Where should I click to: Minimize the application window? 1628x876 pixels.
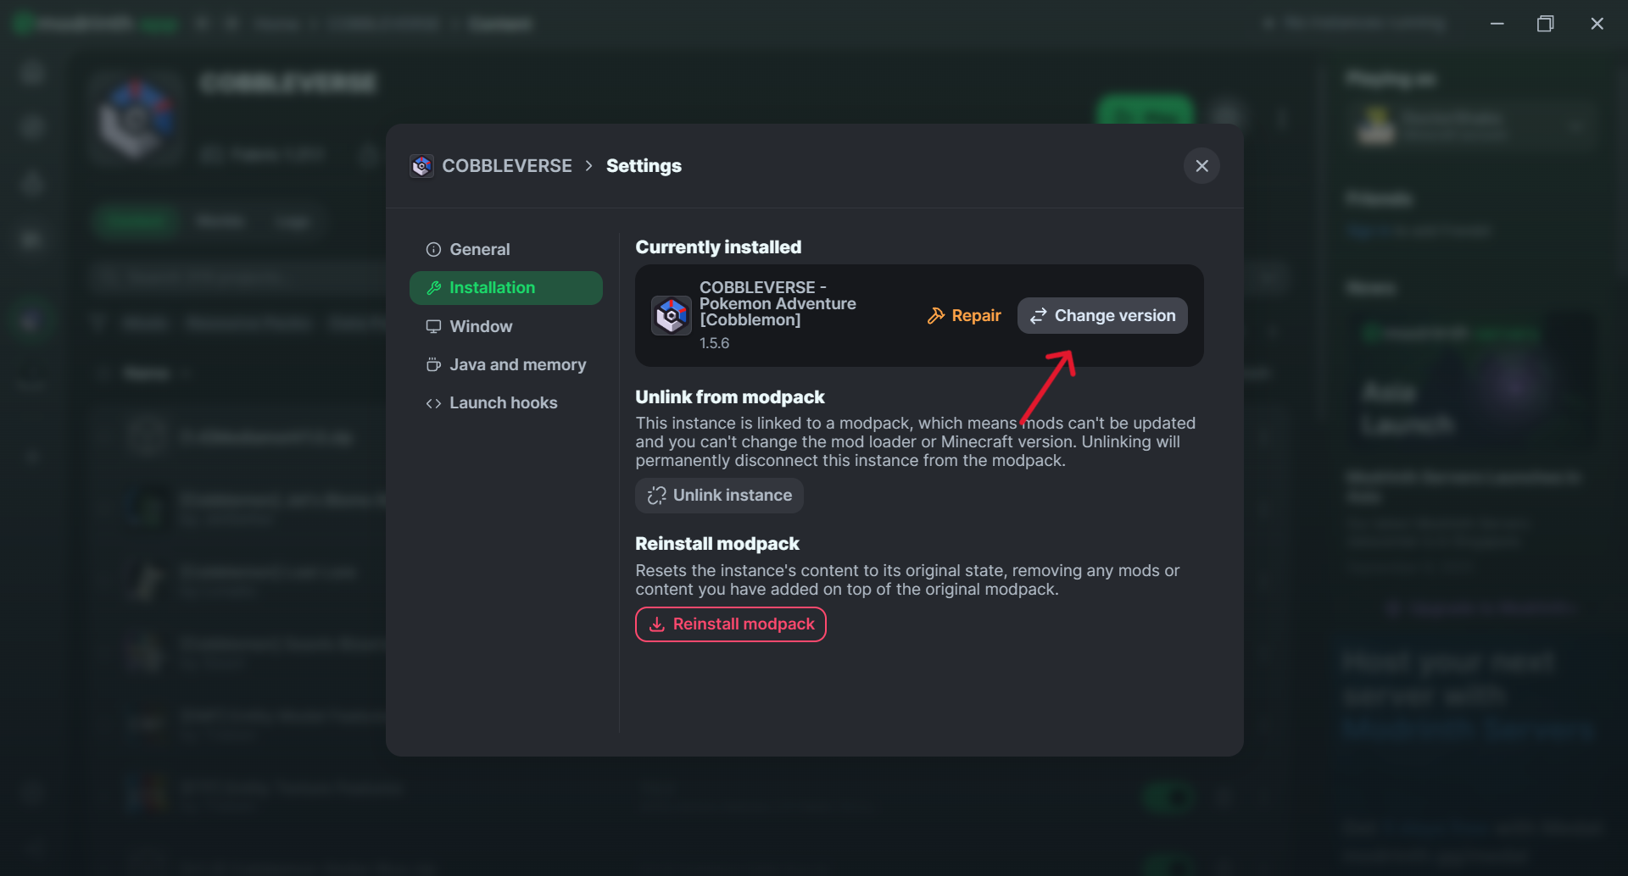click(1497, 24)
